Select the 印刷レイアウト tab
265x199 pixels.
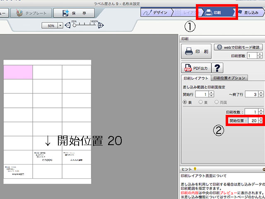pos(196,78)
